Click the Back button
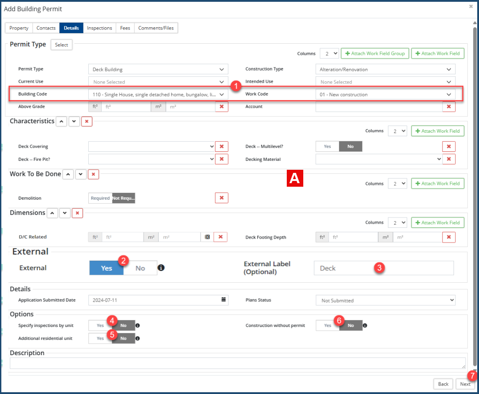 tap(443, 384)
